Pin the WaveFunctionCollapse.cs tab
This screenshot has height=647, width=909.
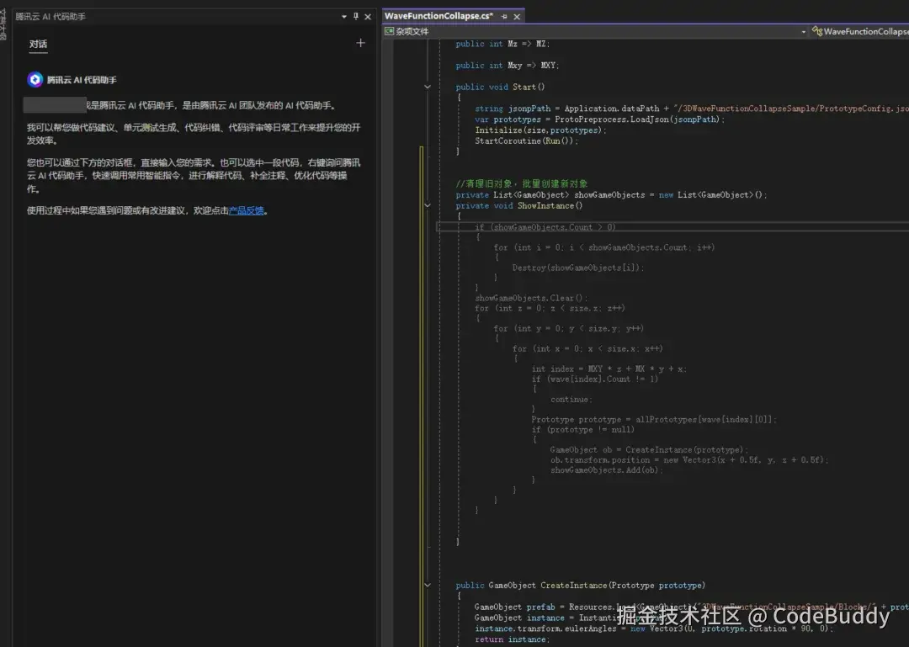click(504, 17)
